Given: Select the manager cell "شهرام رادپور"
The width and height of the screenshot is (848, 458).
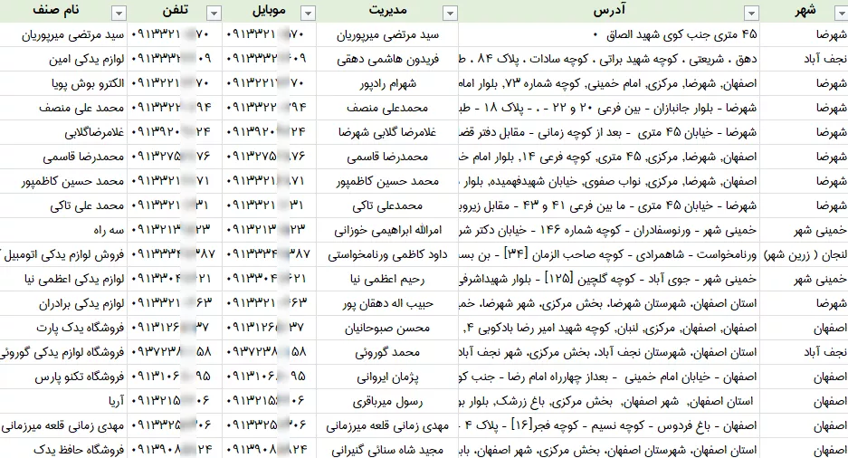Looking at the screenshot, I should 387,83.
